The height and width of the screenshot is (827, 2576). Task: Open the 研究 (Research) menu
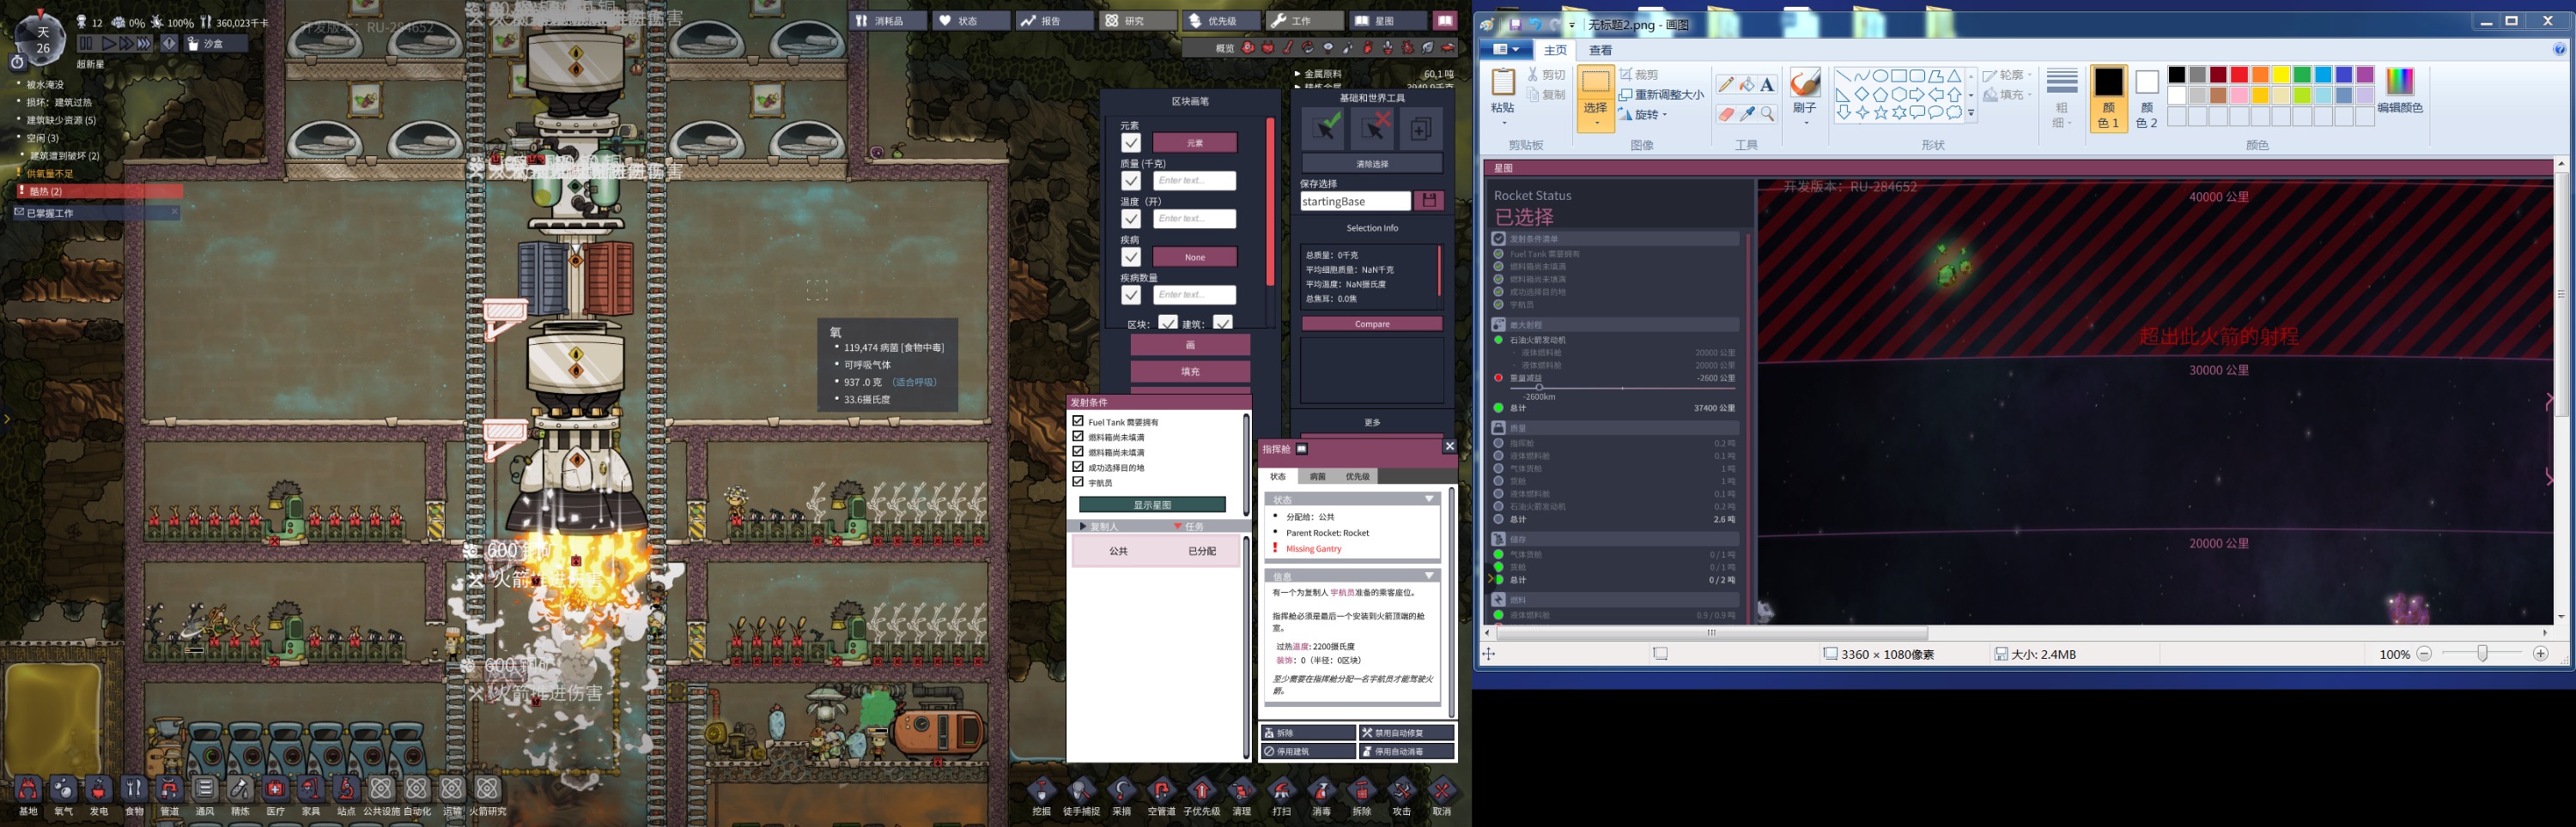[x=1137, y=20]
